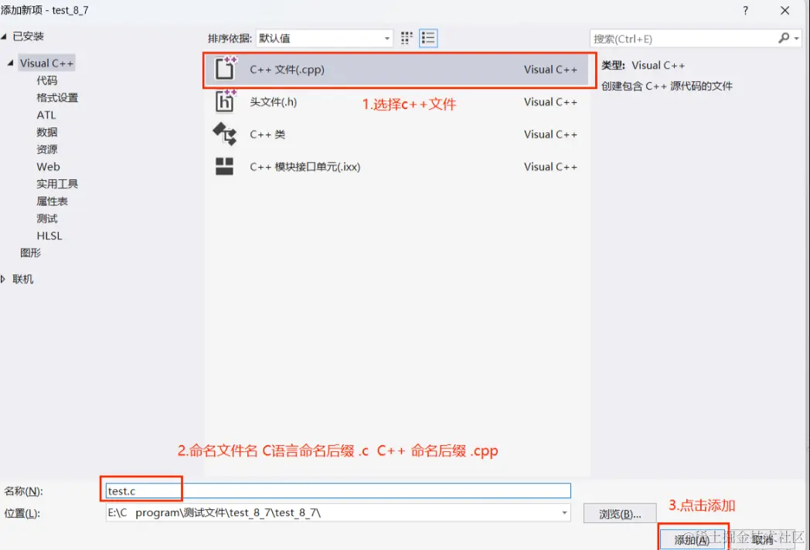The height and width of the screenshot is (550, 810).
Task: Expand the 联机 tree section
Action: pos(3,279)
